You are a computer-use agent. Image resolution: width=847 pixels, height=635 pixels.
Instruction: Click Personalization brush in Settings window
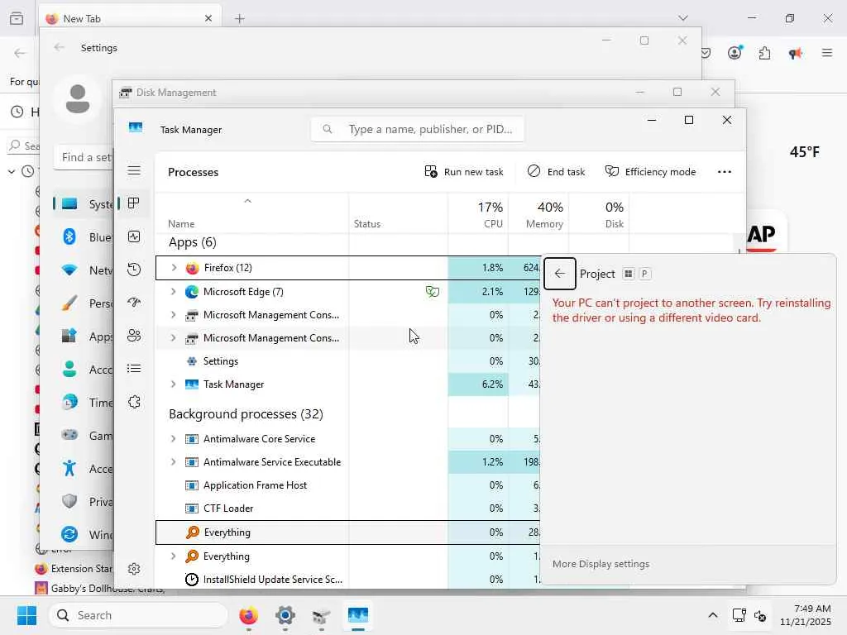point(69,303)
